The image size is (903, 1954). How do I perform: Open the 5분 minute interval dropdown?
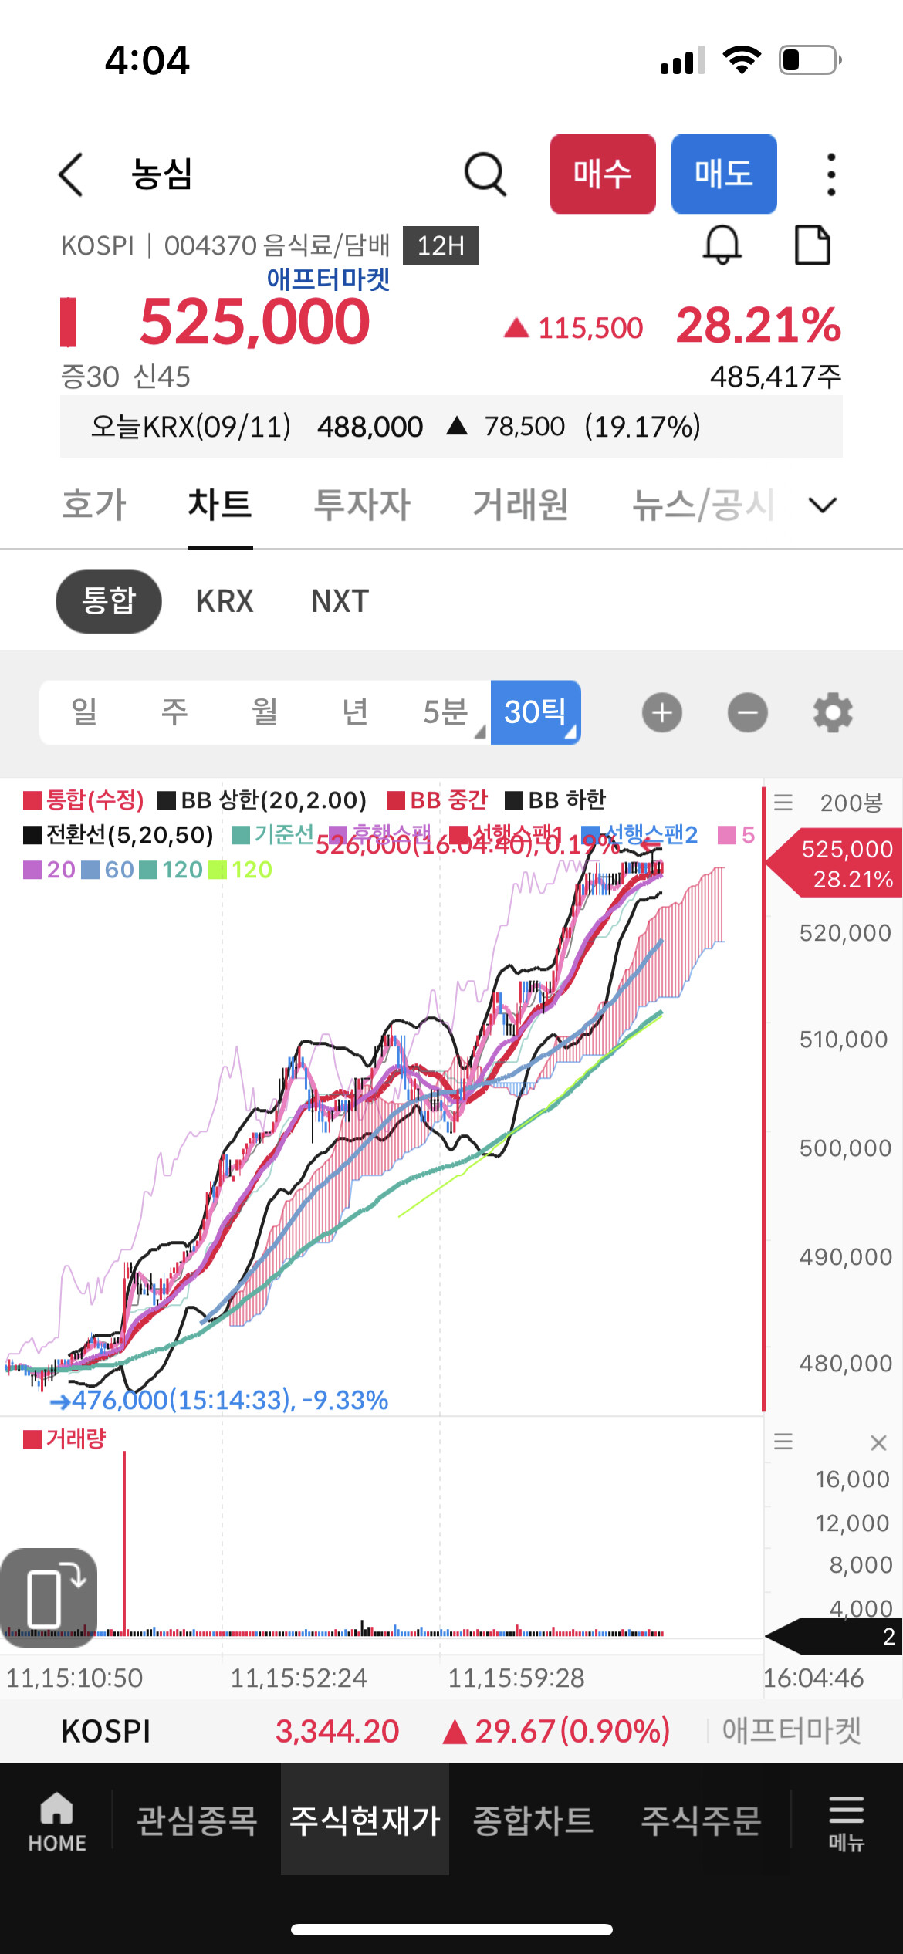pyautogui.click(x=446, y=712)
